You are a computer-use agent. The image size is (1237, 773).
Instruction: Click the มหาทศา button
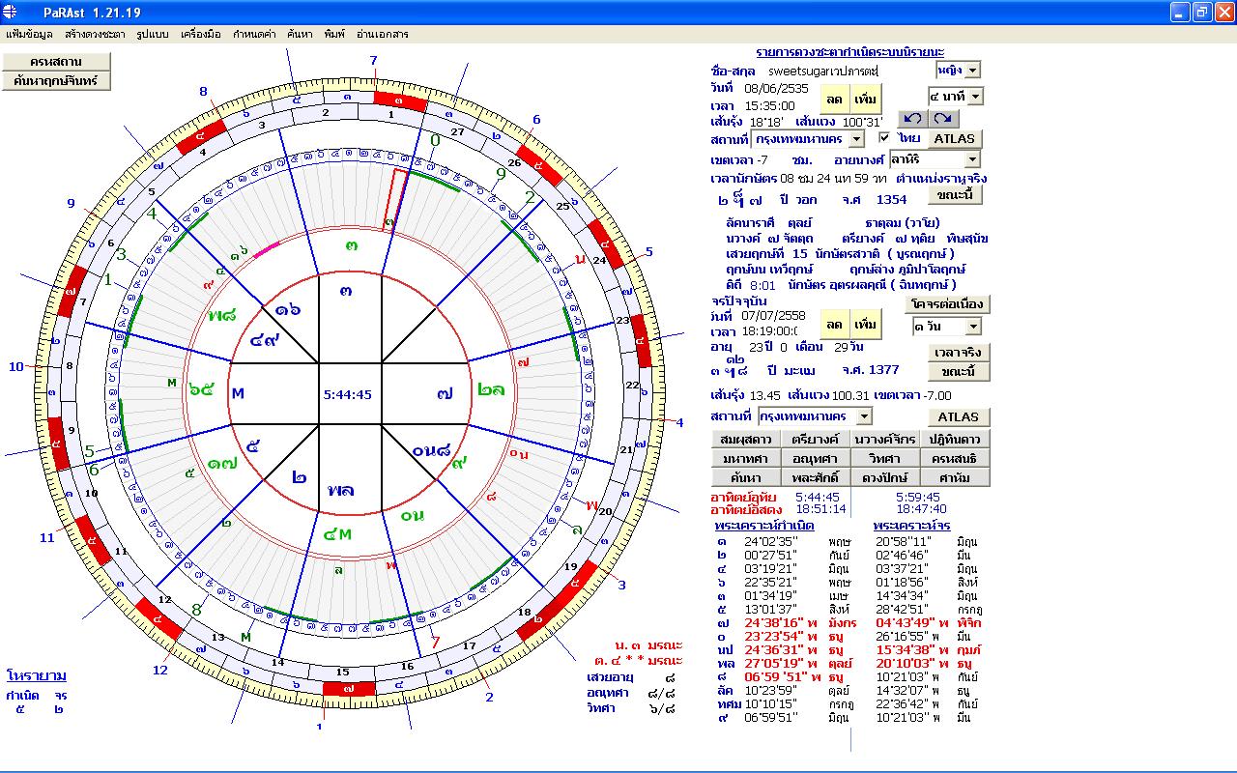[x=745, y=458]
